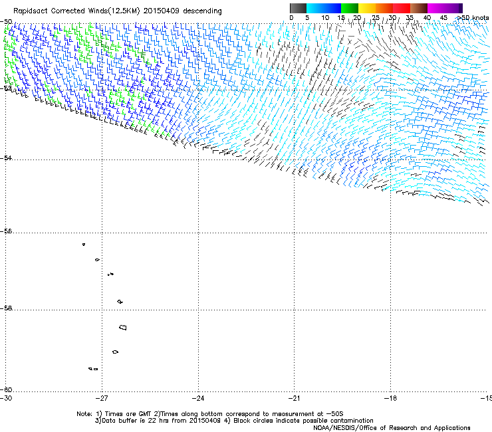Click the yellow 20-25 knots color swatch
Image resolution: width=492 pixels, height=432 pixels.
(x=367, y=8)
